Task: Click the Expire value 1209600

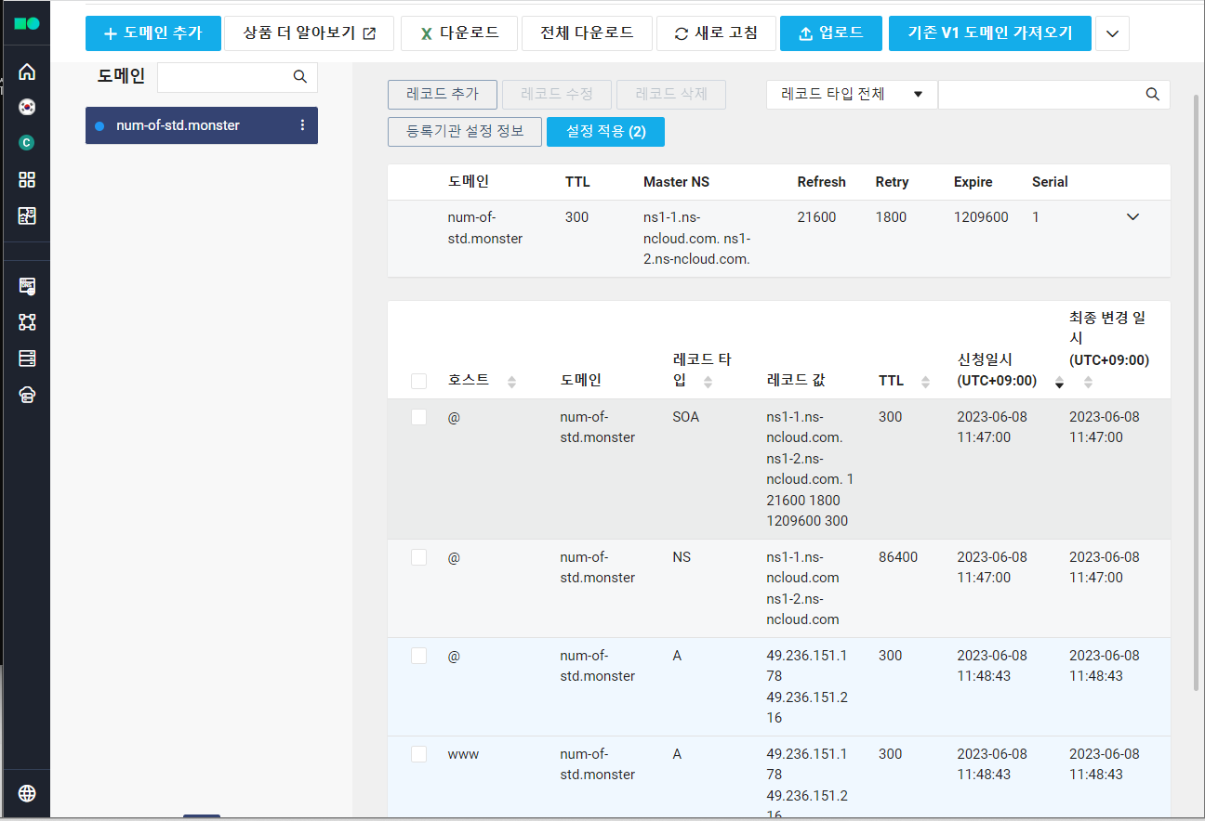Action: (x=981, y=217)
